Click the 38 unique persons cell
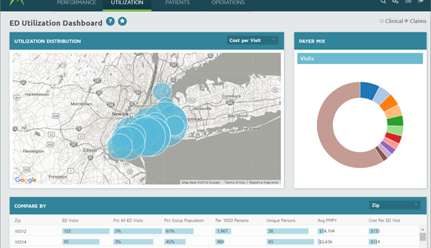This screenshot has height=248, width=431. pos(287,231)
